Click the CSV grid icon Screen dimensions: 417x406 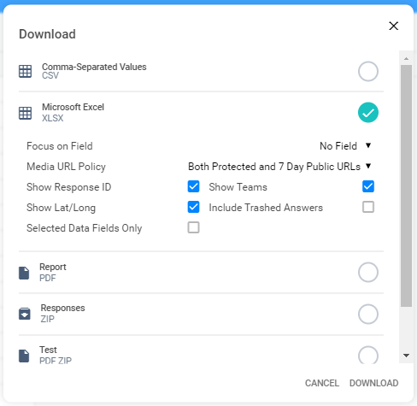point(25,71)
